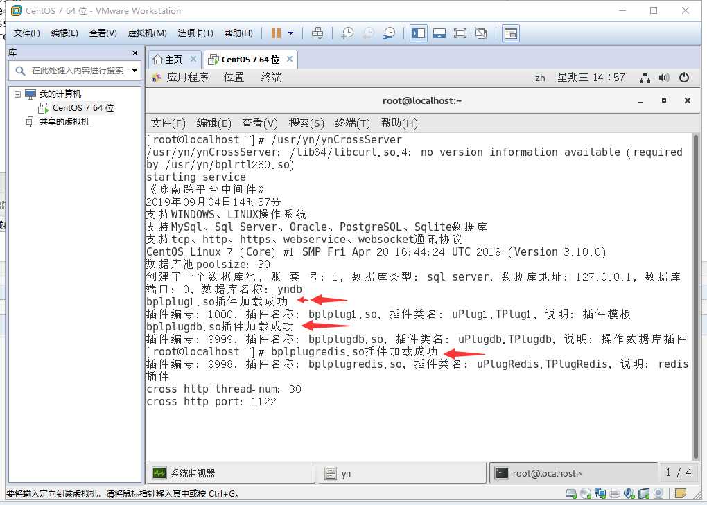Screen dimensions: 707x505
Task: Click the workspace switcher 1 / 4
Action: coord(679,472)
